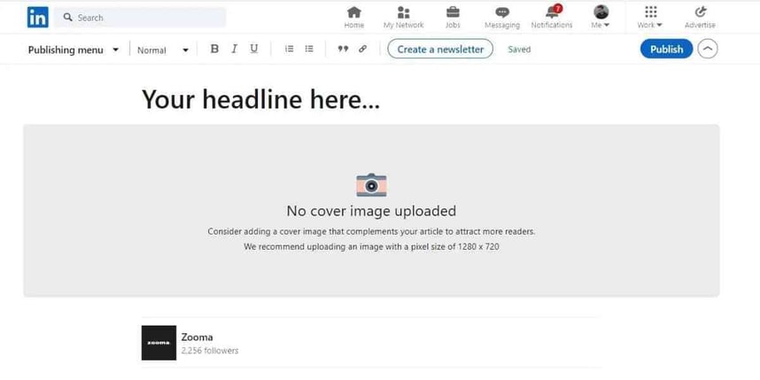Toggle bold text formatting

tap(214, 50)
